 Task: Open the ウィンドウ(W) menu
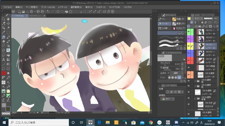[x=114, y=7]
